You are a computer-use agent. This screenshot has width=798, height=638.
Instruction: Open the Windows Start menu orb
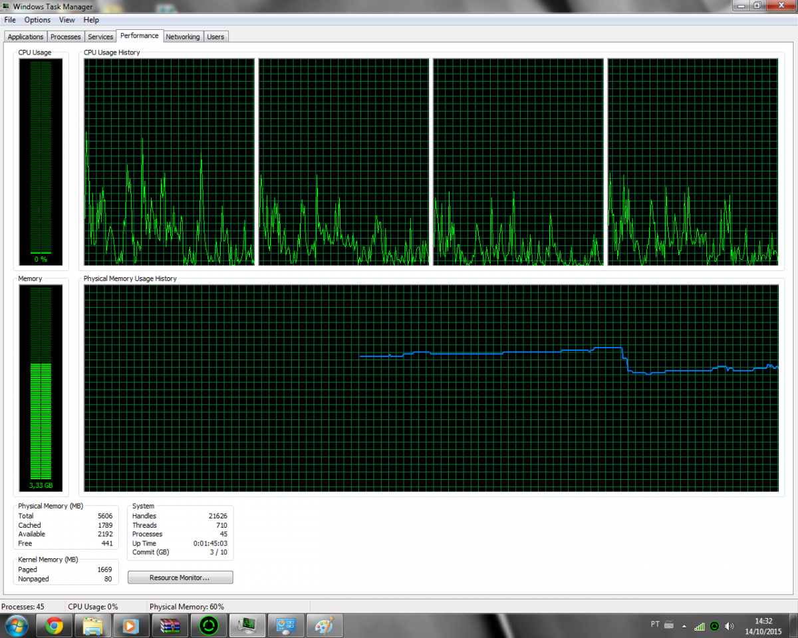click(x=15, y=625)
